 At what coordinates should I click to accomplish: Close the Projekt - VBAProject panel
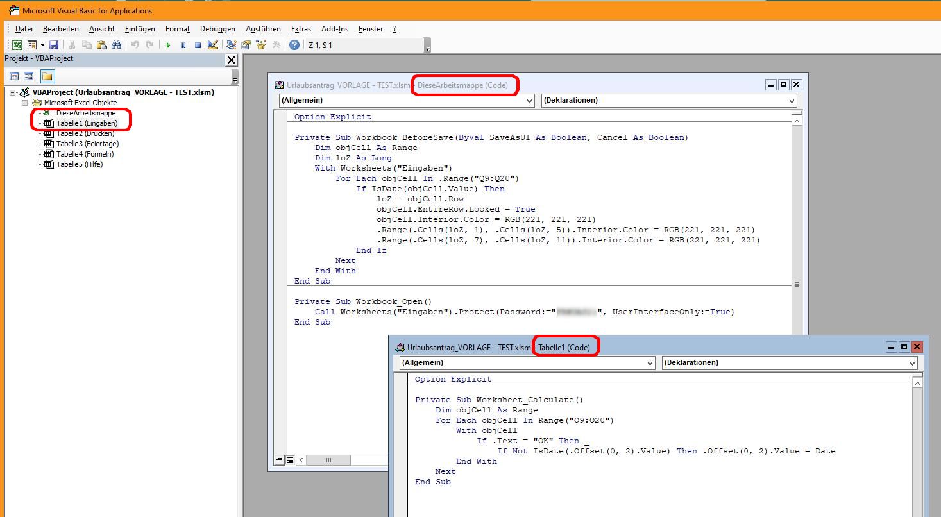tap(232, 60)
